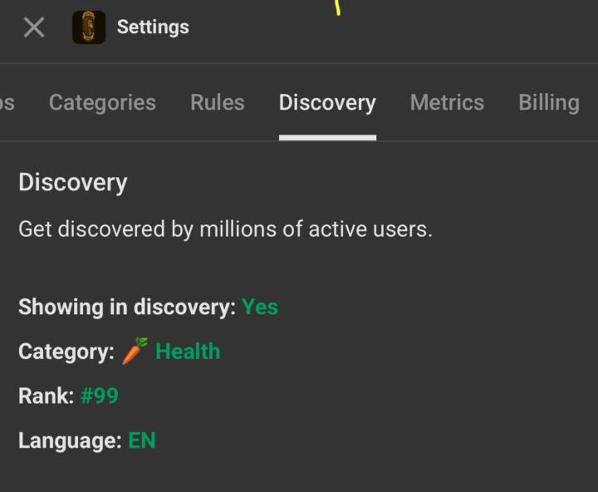Tap the 'Category:' label
Viewport: 598px width, 492px height.
66,352
